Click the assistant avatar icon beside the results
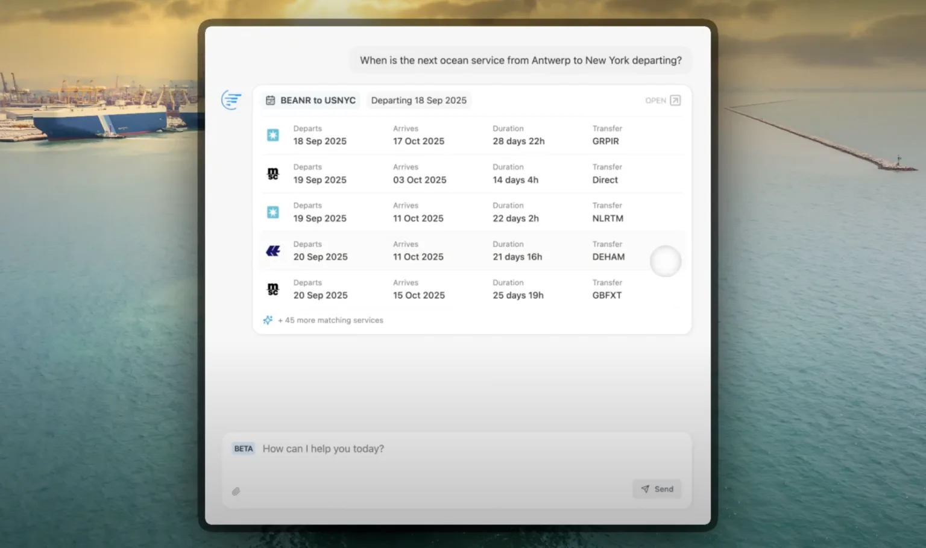The height and width of the screenshot is (548, 926). pyautogui.click(x=231, y=100)
